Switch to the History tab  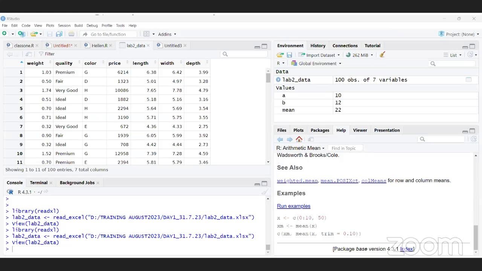318,46
